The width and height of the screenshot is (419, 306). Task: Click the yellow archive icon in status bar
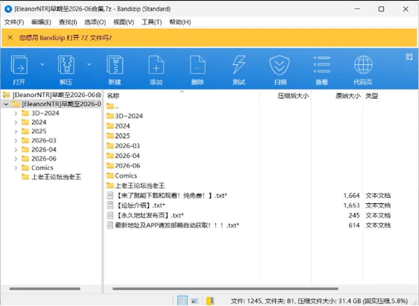coord(210,301)
